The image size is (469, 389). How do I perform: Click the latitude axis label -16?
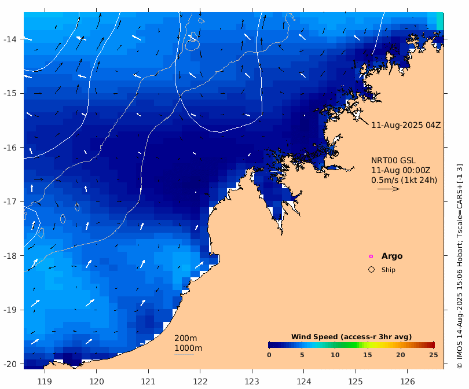click(10, 148)
